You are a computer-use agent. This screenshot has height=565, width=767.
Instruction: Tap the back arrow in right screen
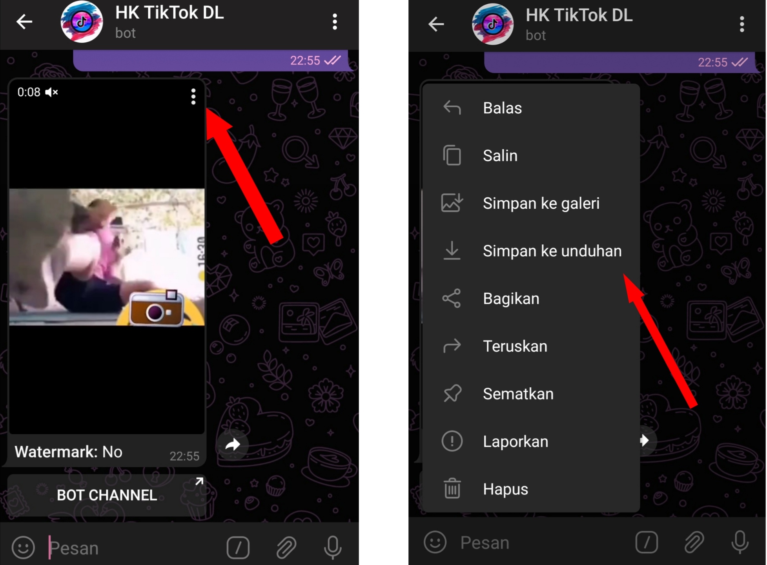pyautogui.click(x=436, y=24)
